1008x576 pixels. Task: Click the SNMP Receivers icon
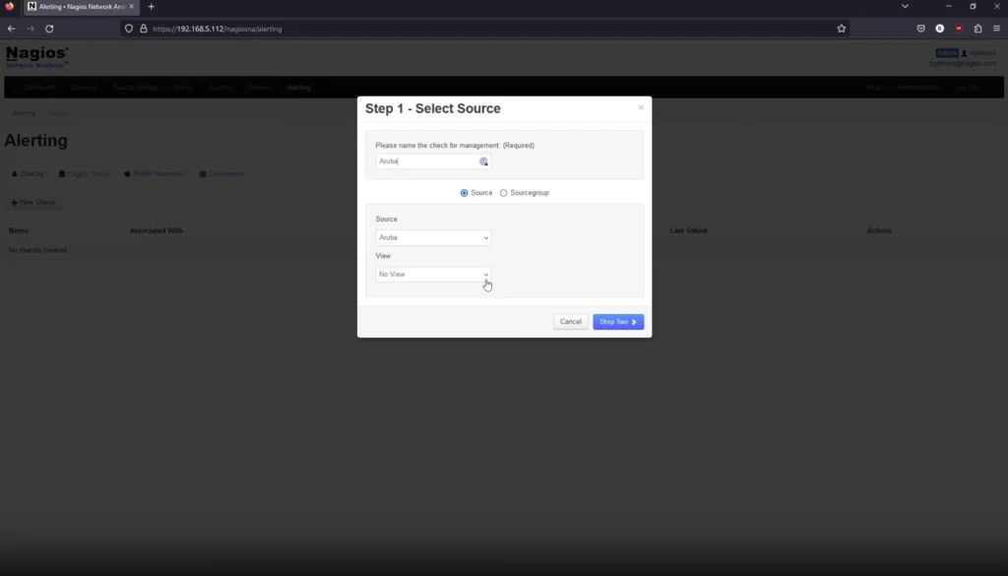tap(128, 173)
